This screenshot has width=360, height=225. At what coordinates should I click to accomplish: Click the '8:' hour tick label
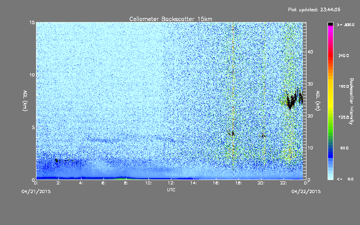click(126, 183)
